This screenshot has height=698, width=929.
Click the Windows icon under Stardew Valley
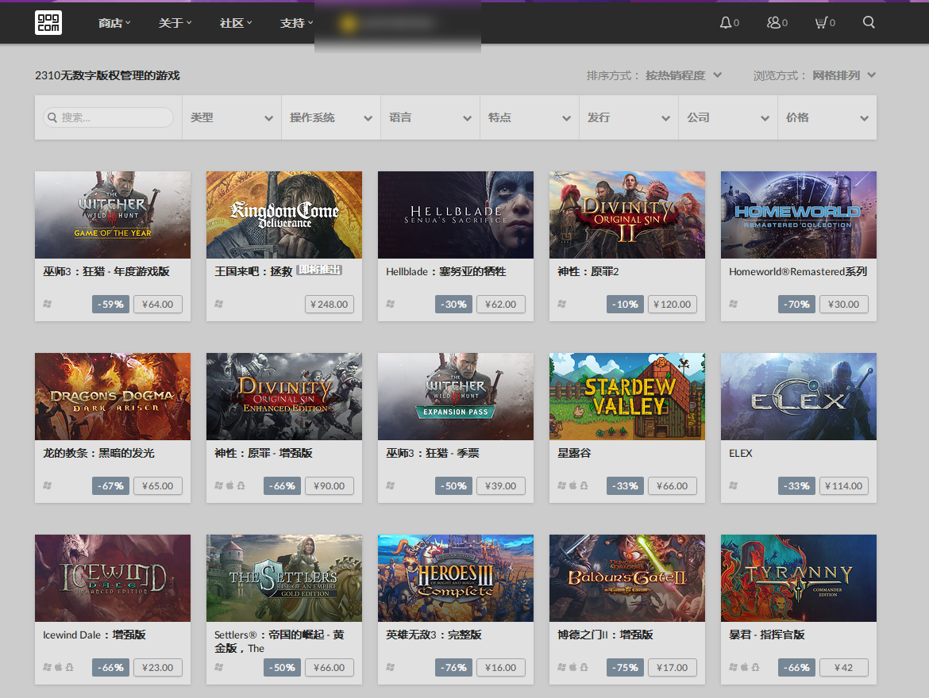pyautogui.click(x=562, y=485)
